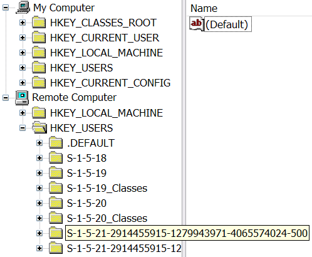This screenshot has height=257, width=312.
Task: Collapse HKEY_USERS under Remote Computer
Action: pyautogui.click(x=23, y=128)
